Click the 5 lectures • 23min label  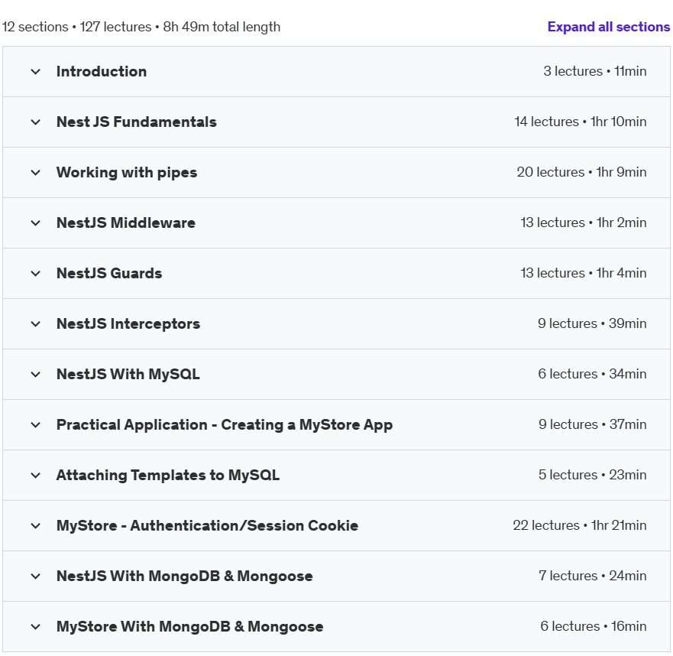[593, 475]
